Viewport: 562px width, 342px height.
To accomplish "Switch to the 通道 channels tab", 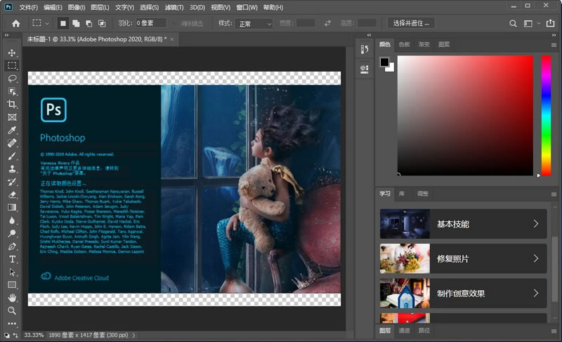I will click(405, 330).
